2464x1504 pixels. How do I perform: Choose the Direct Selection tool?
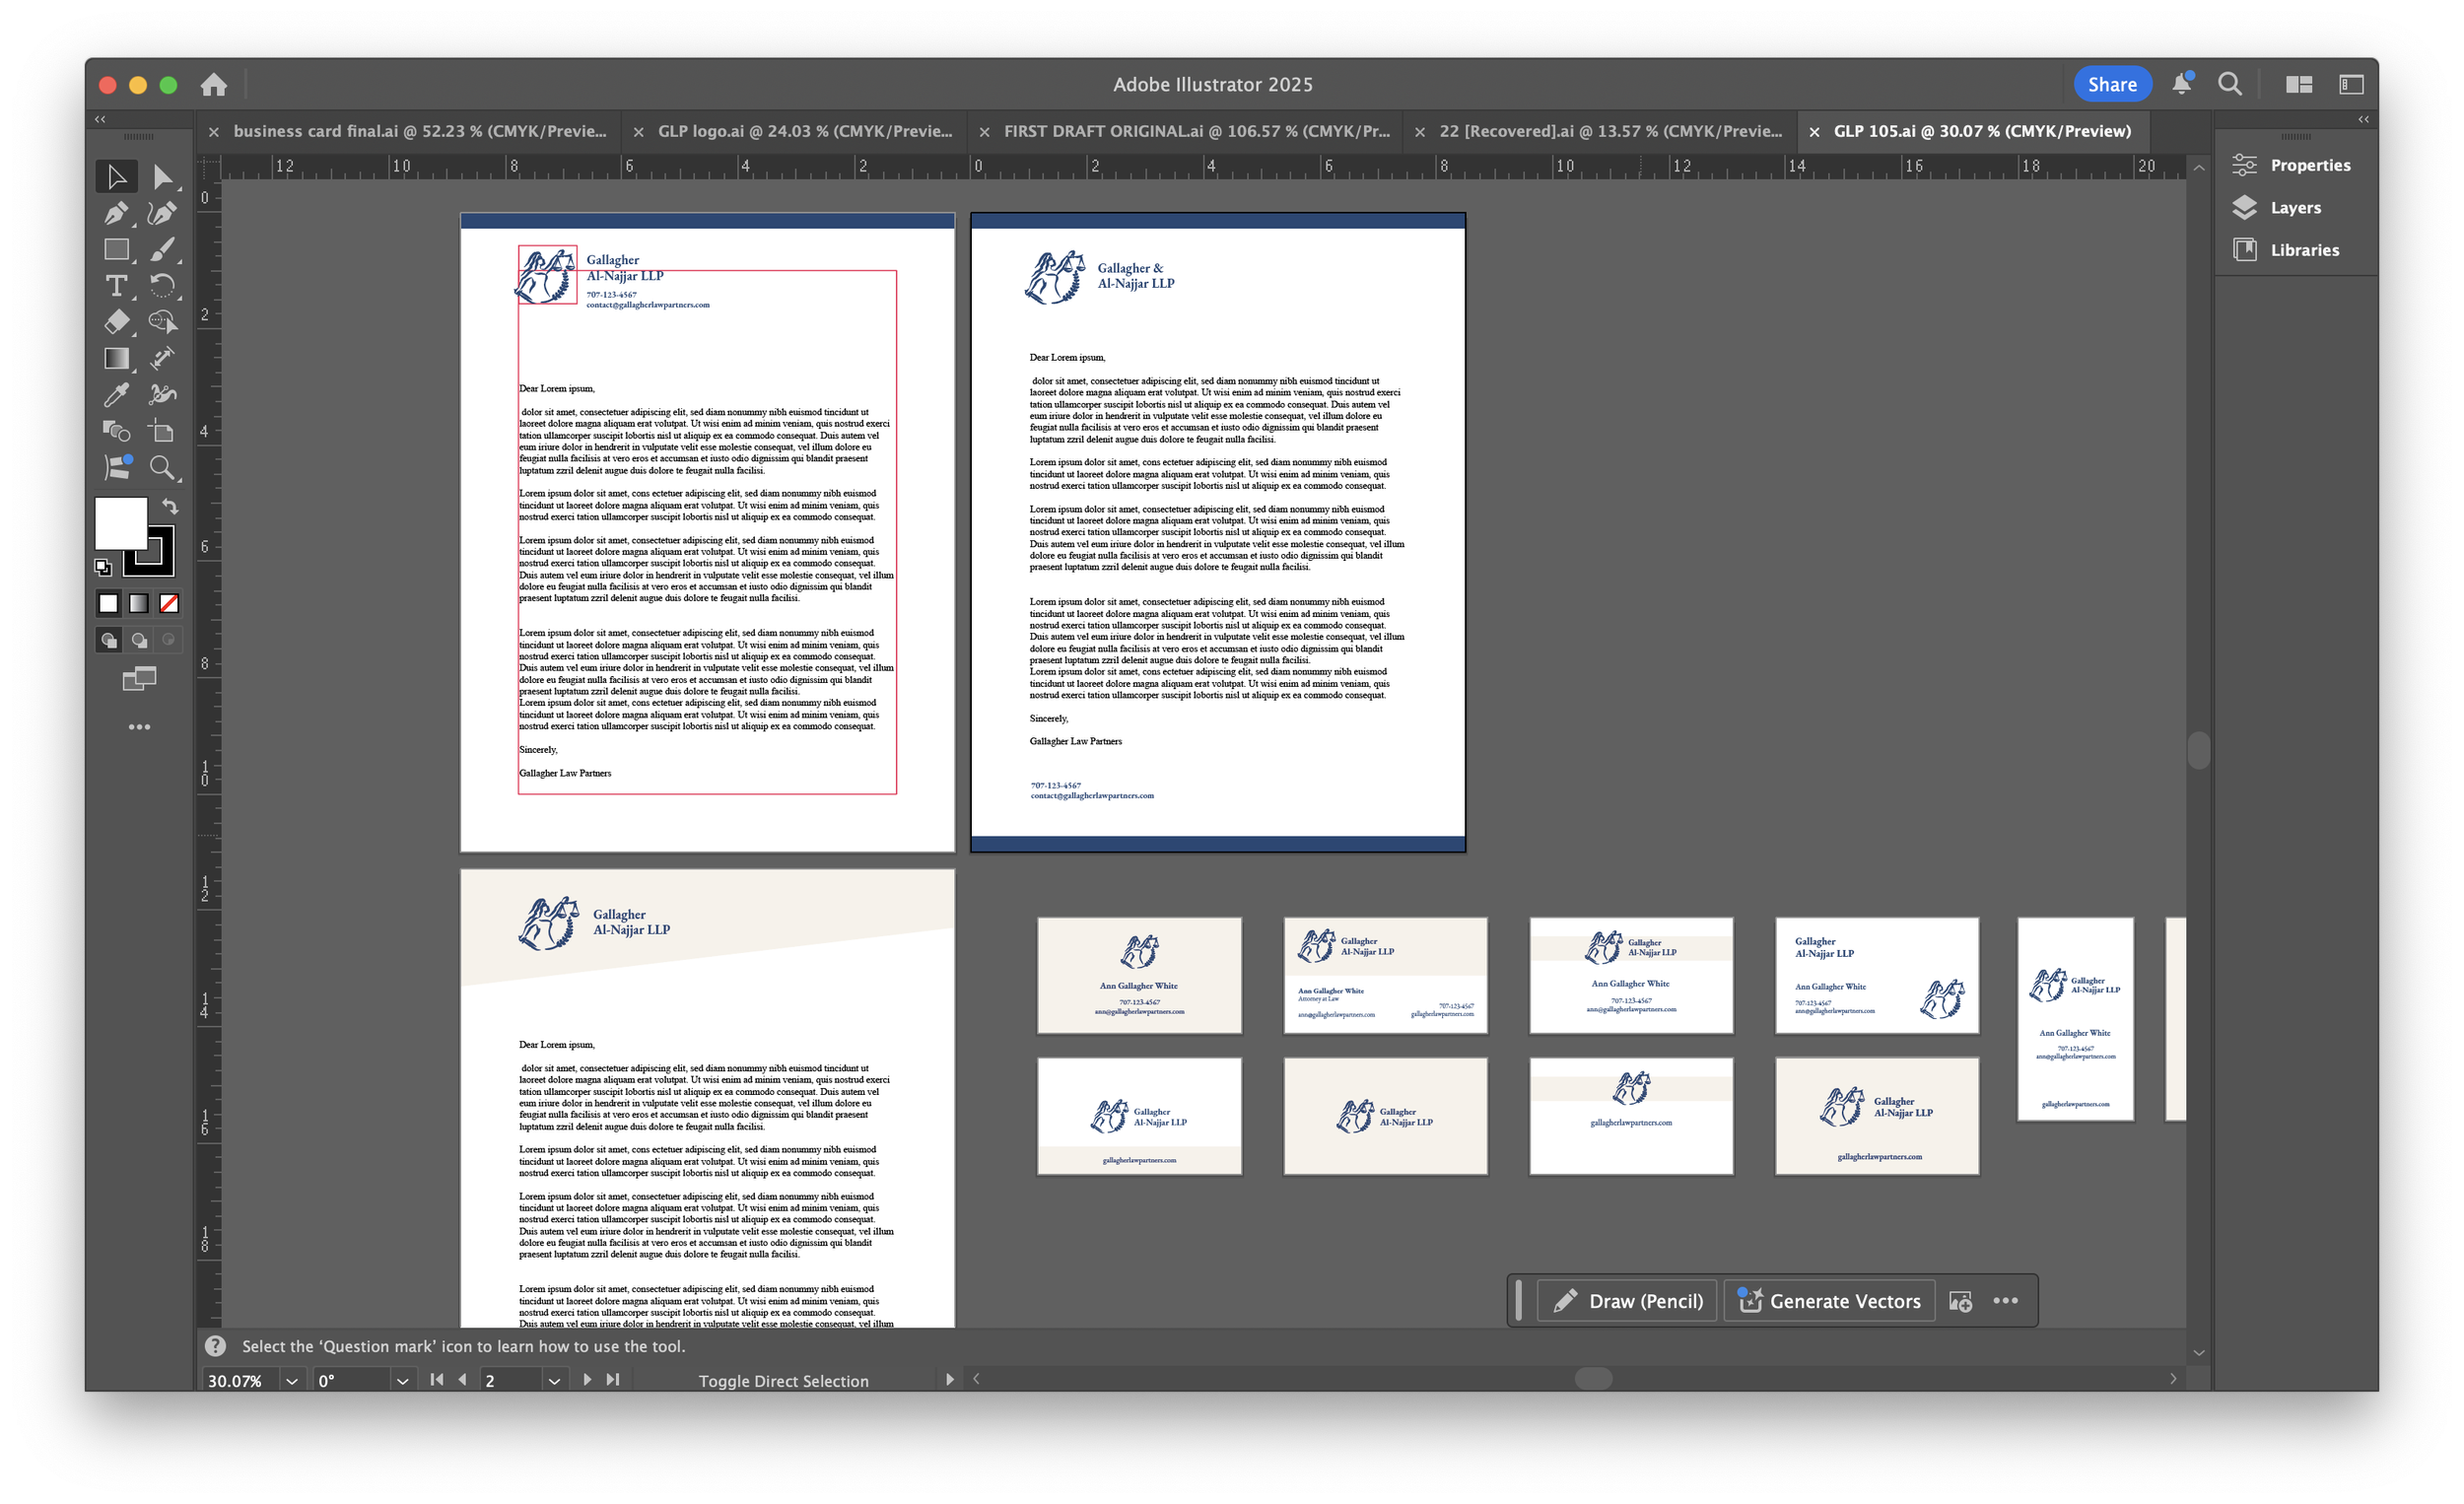coord(162,177)
